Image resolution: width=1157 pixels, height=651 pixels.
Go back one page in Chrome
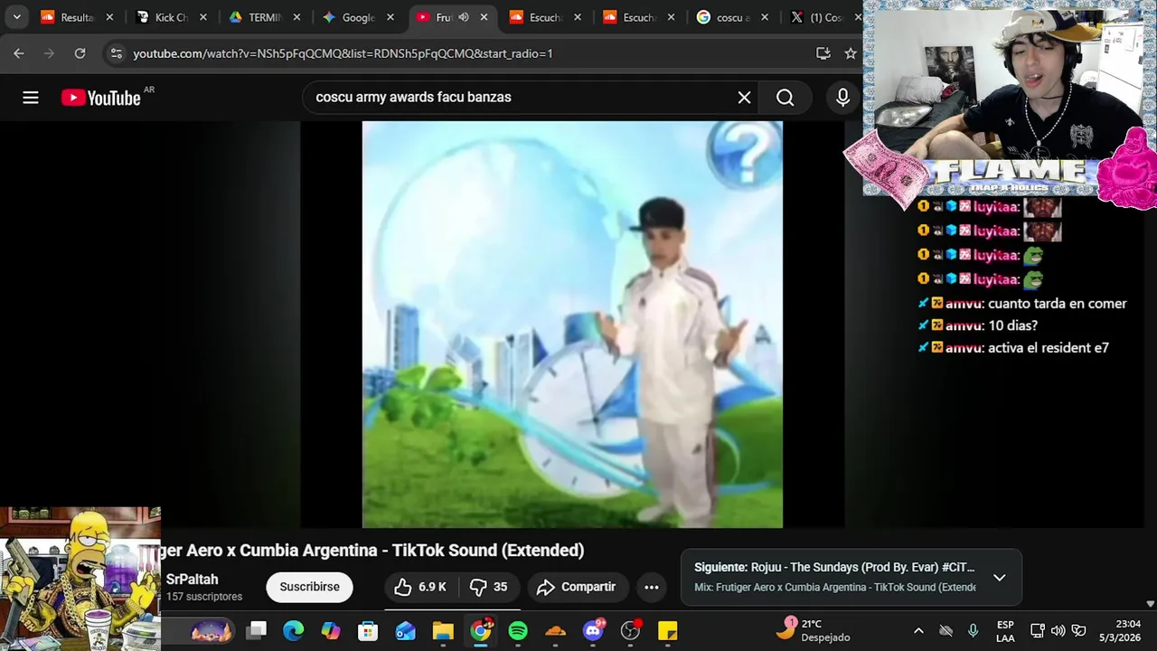click(19, 53)
